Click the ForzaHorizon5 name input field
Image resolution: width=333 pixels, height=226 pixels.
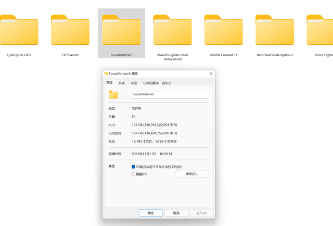(x=170, y=95)
